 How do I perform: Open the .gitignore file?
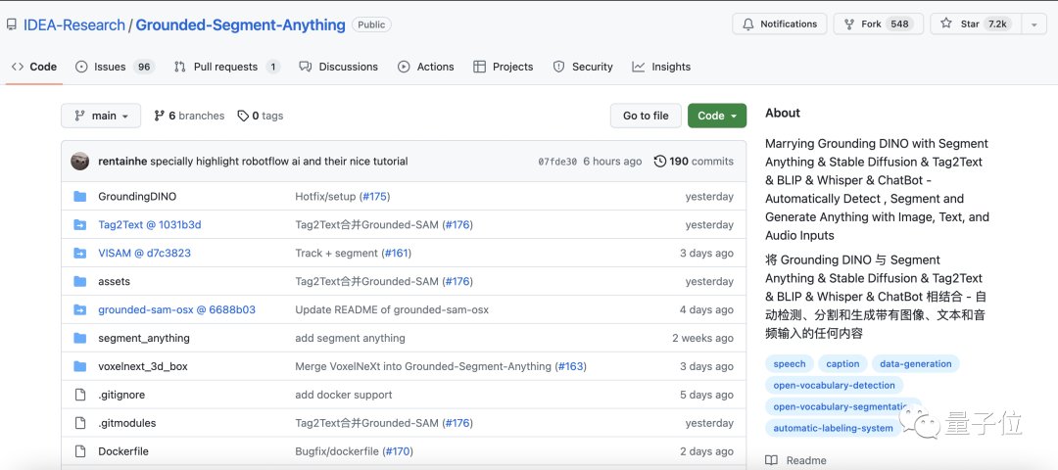coord(121,396)
